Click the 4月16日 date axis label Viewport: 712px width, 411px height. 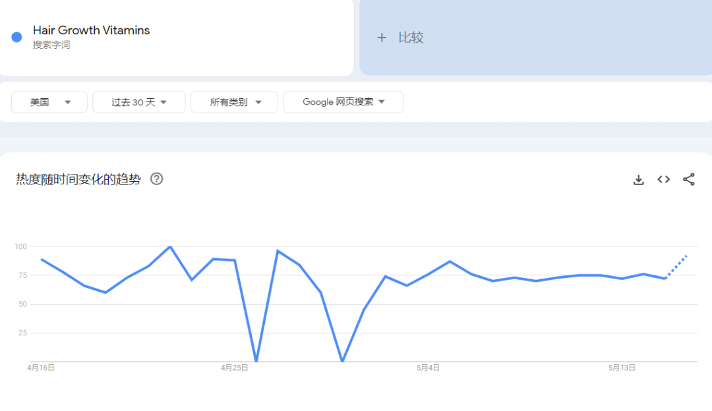point(41,368)
